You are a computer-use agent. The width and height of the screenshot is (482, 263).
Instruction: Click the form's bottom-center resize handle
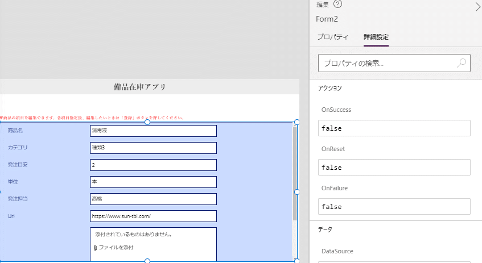147,261
